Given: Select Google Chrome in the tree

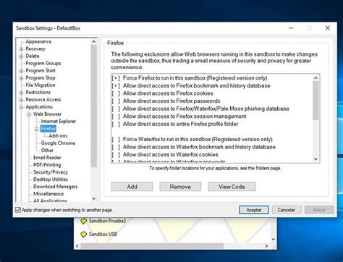Looking at the screenshot, I should (x=58, y=143).
